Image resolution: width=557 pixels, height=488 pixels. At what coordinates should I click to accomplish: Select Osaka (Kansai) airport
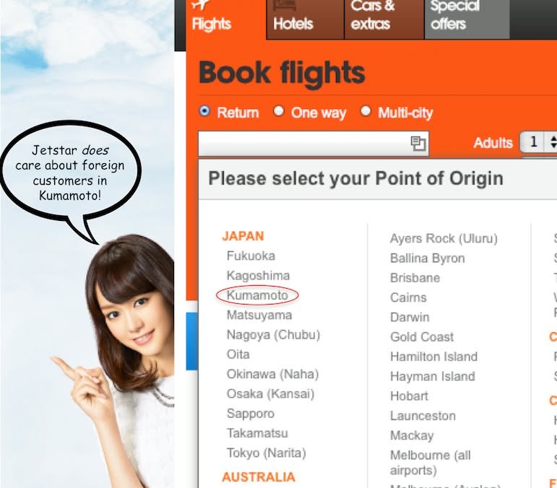270,394
